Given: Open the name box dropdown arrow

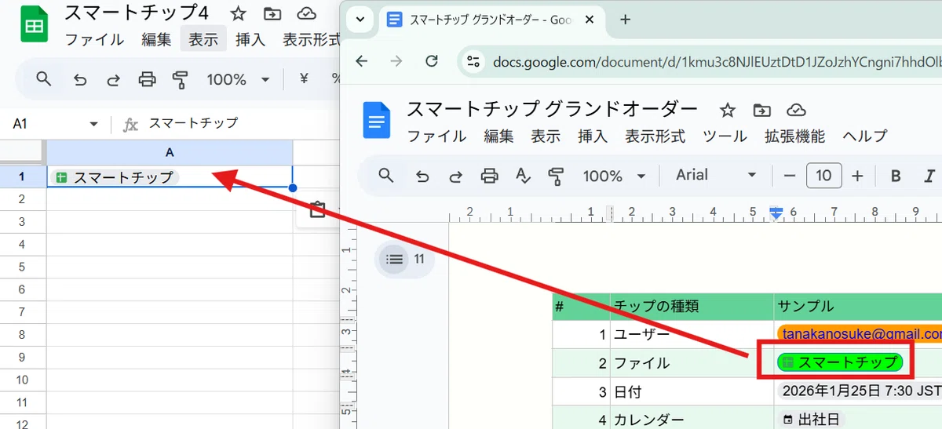Looking at the screenshot, I should coord(94,124).
